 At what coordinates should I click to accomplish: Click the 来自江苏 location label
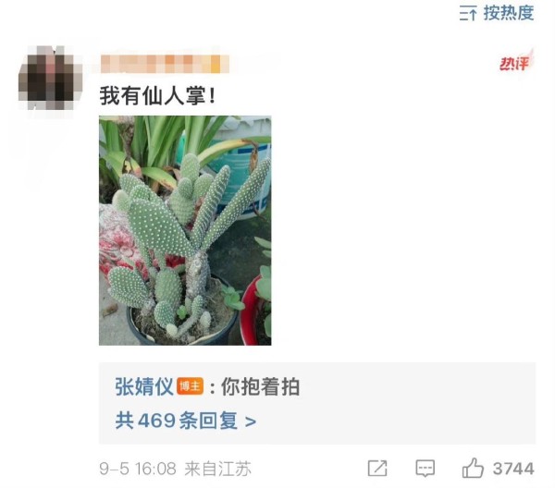tap(217, 469)
